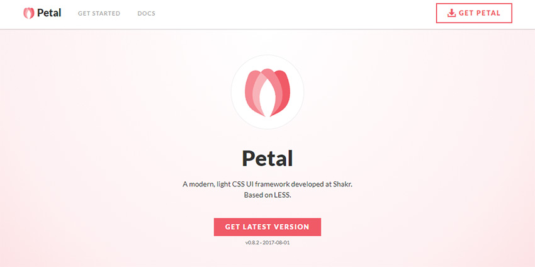Screen dimensions: 535x267
Task: Click the word Shakr in the tagline
Action: point(342,185)
